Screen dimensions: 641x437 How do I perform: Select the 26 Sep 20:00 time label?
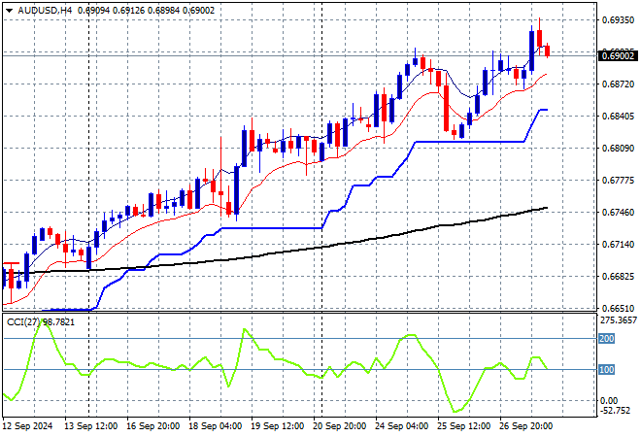[525, 426]
